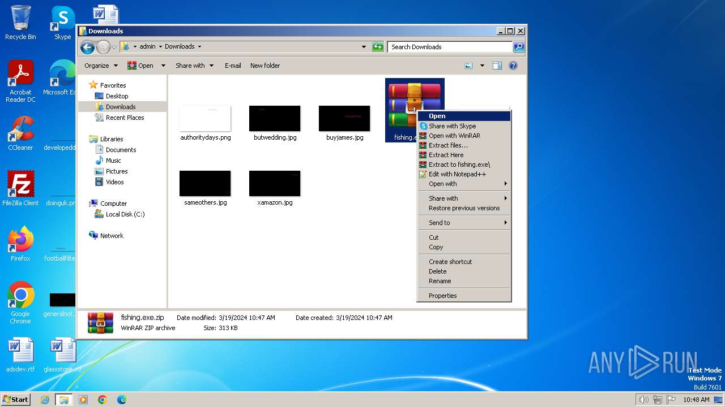Choose Extract to fishing.exe\

tap(464, 164)
